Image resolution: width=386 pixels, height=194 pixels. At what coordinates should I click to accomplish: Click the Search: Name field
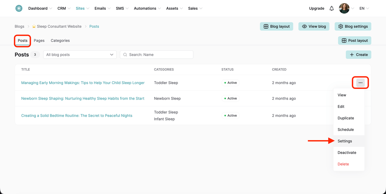coord(156,55)
